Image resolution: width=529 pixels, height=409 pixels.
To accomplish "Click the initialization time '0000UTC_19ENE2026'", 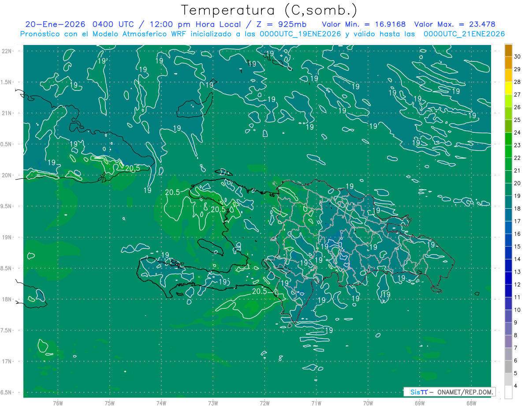I will click(300, 34).
